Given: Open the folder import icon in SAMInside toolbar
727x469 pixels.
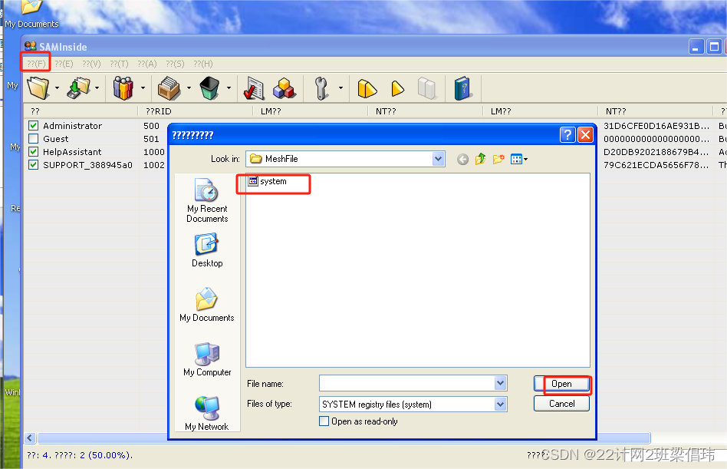Looking at the screenshot, I should coord(38,88).
